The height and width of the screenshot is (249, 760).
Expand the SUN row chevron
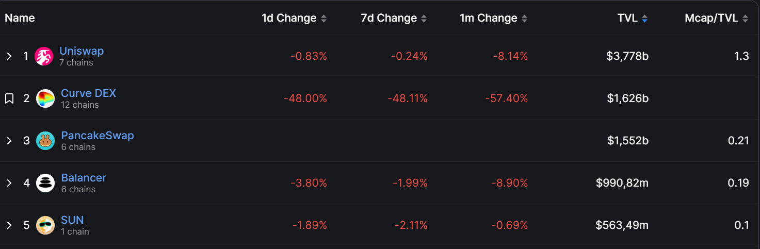click(9, 225)
